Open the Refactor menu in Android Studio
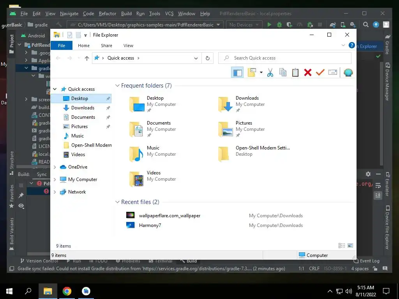The width and height of the screenshot is (399, 299). coord(108,14)
